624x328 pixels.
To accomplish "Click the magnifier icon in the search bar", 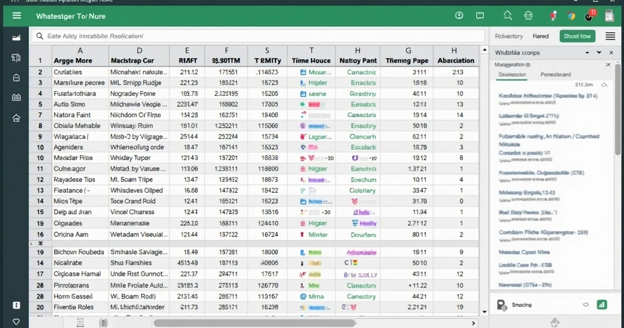I will tap(39, 36).
